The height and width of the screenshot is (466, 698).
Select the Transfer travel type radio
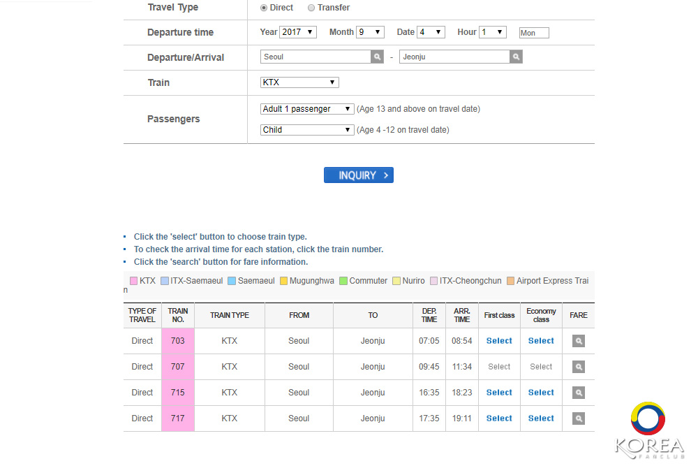(x=311, y=8)
